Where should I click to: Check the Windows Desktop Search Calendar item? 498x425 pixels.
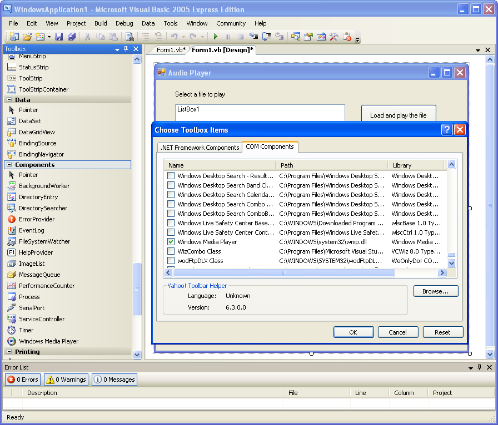[171, 195]
